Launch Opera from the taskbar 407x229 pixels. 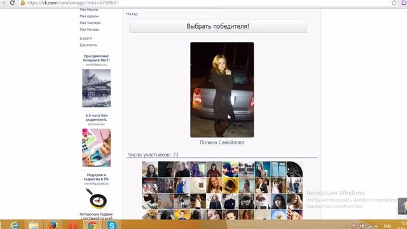[72, 225]
